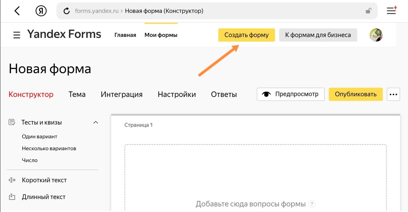This screenshot has height=212, width=408.
Task: Open the Yandex Forms hamburger sidebar menu
Action: [17, 35]
